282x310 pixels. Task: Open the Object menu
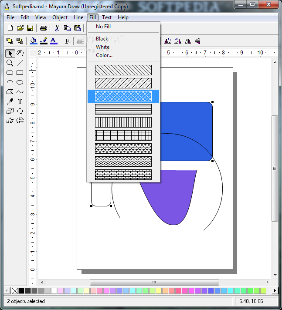pos(60,17)
